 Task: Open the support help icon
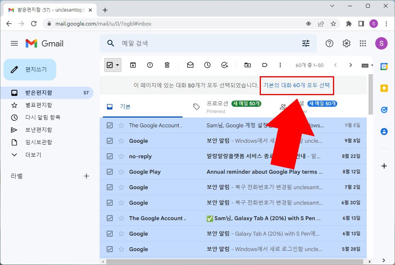pyautogui.click(x=329, y=43)
